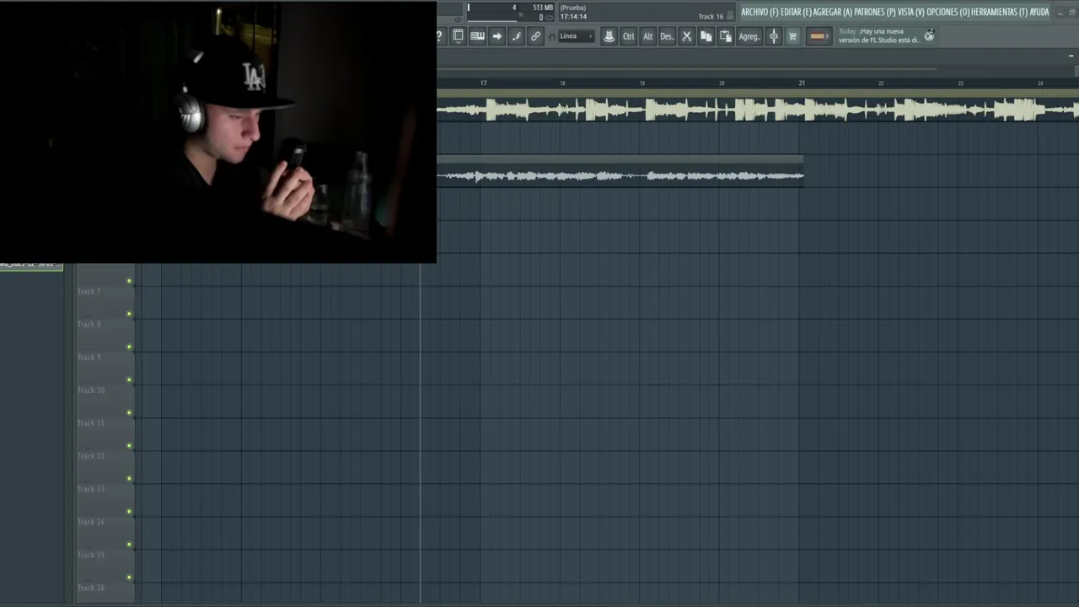The image size is (1079, 607).
Task: Click the 513 MB memory readout
Action: pyautogui.click(x=543, y=8)
